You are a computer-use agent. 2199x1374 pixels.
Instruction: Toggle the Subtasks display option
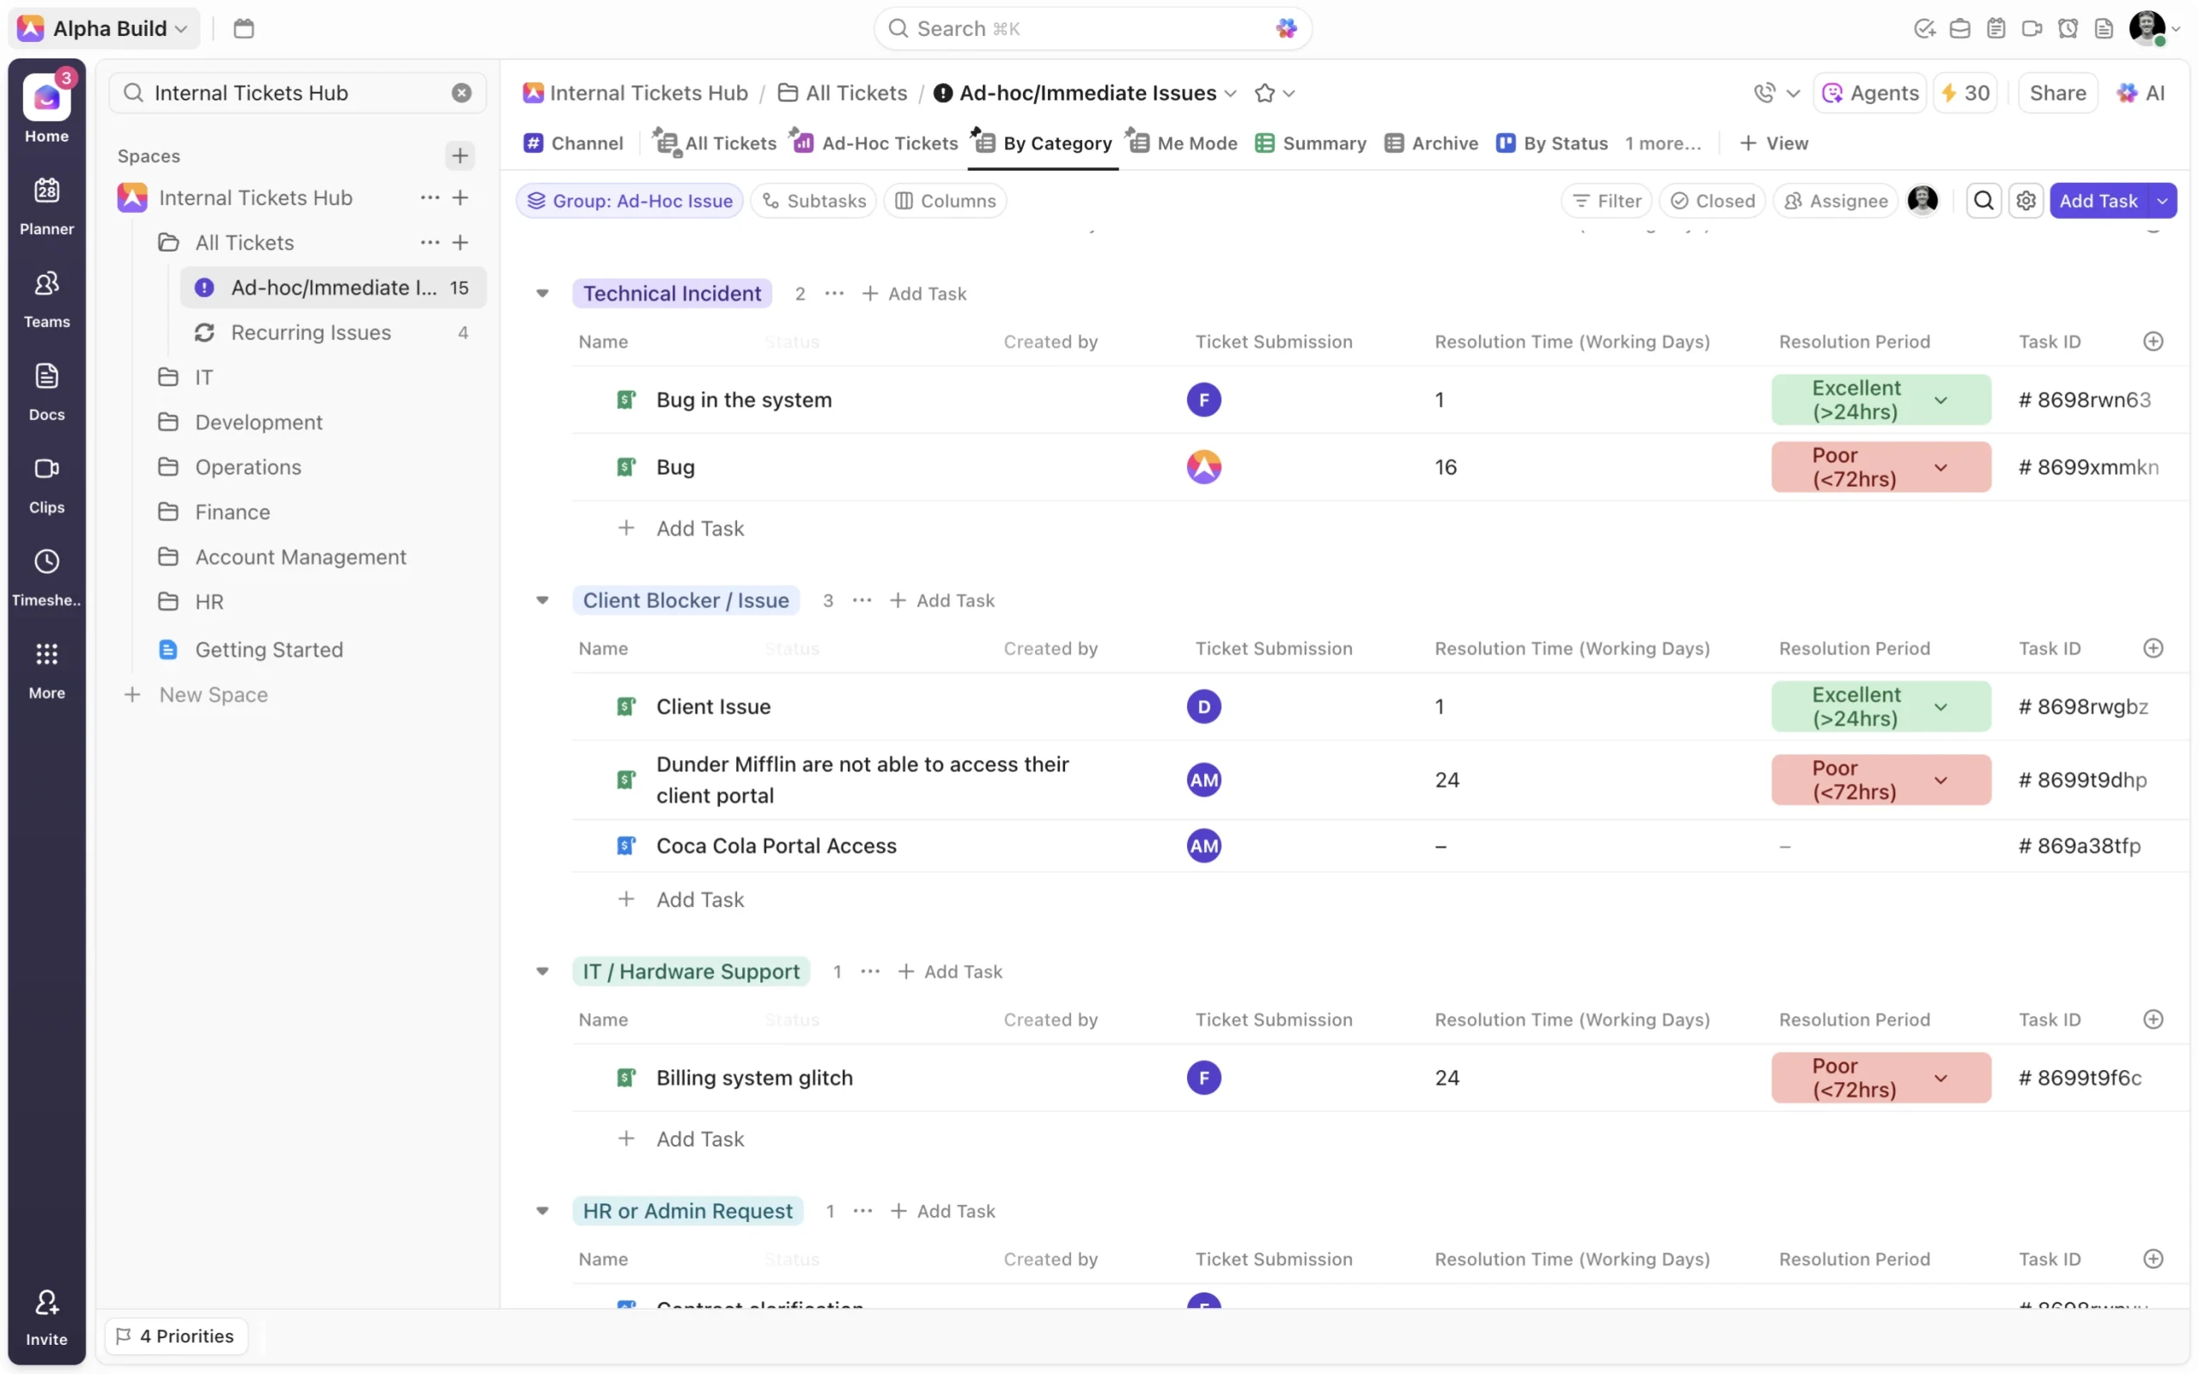click(x=813, y=201)
